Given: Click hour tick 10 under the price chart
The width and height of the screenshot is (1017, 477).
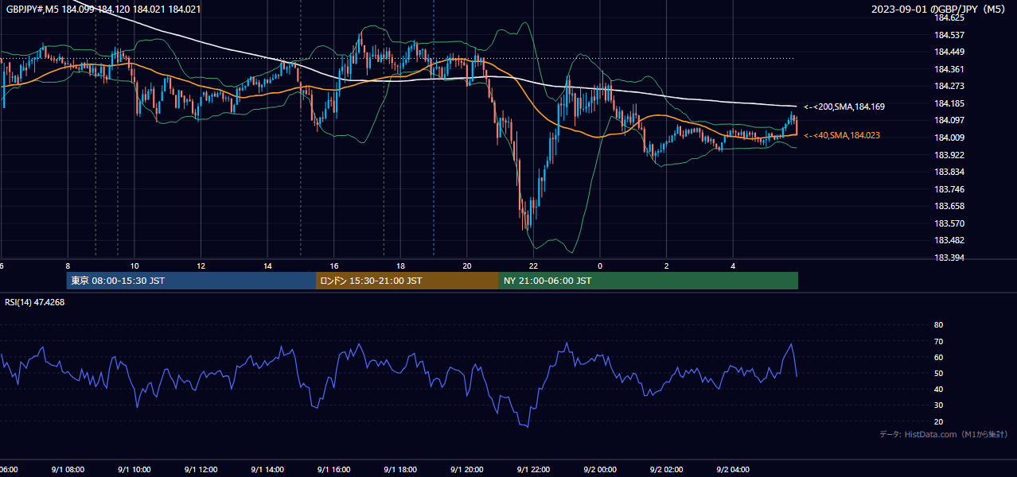Looking at the screenshot, I should (134, 266).
